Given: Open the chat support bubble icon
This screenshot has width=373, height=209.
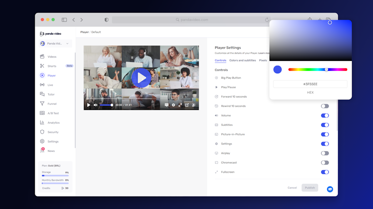Looking at the screenshot, I should [330, 189].
